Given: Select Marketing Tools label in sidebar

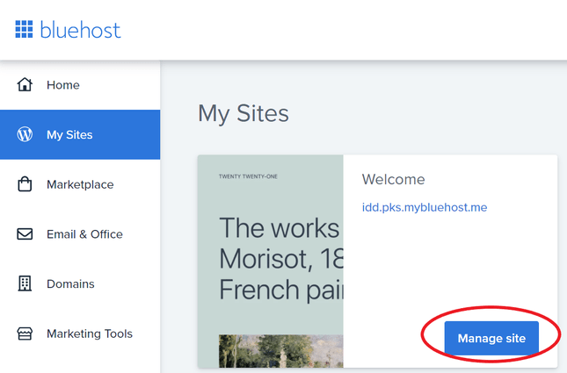Looking at the screenshot, I should tap(90, 334).
